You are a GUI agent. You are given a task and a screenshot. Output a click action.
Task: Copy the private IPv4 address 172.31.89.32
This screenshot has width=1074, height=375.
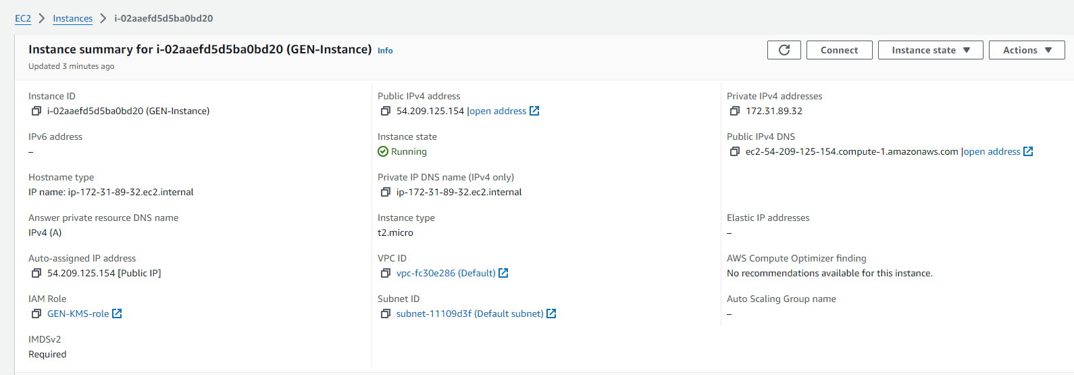pos(735,111)
